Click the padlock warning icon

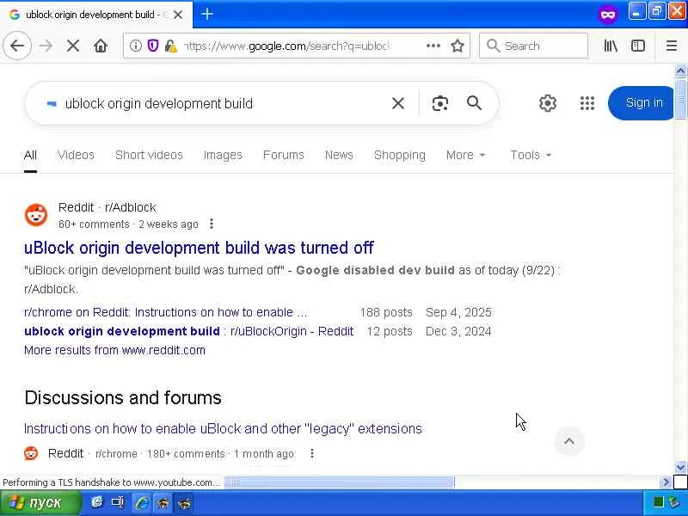click(170, 46)
